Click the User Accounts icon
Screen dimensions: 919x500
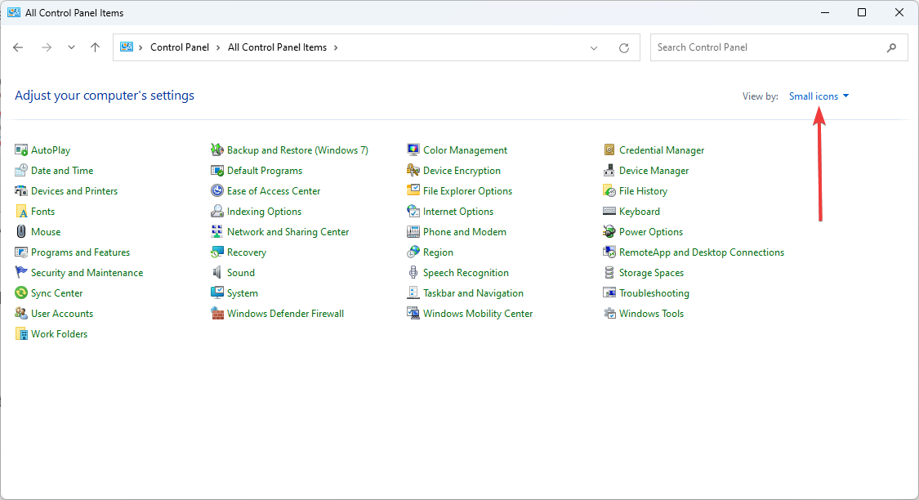point(21,314)
